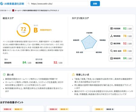This screenshot has height=112, width=136.
Task: Click the bullet starting 制作実績300件以上
Action: pyautogui.click(x=34, y=90)
